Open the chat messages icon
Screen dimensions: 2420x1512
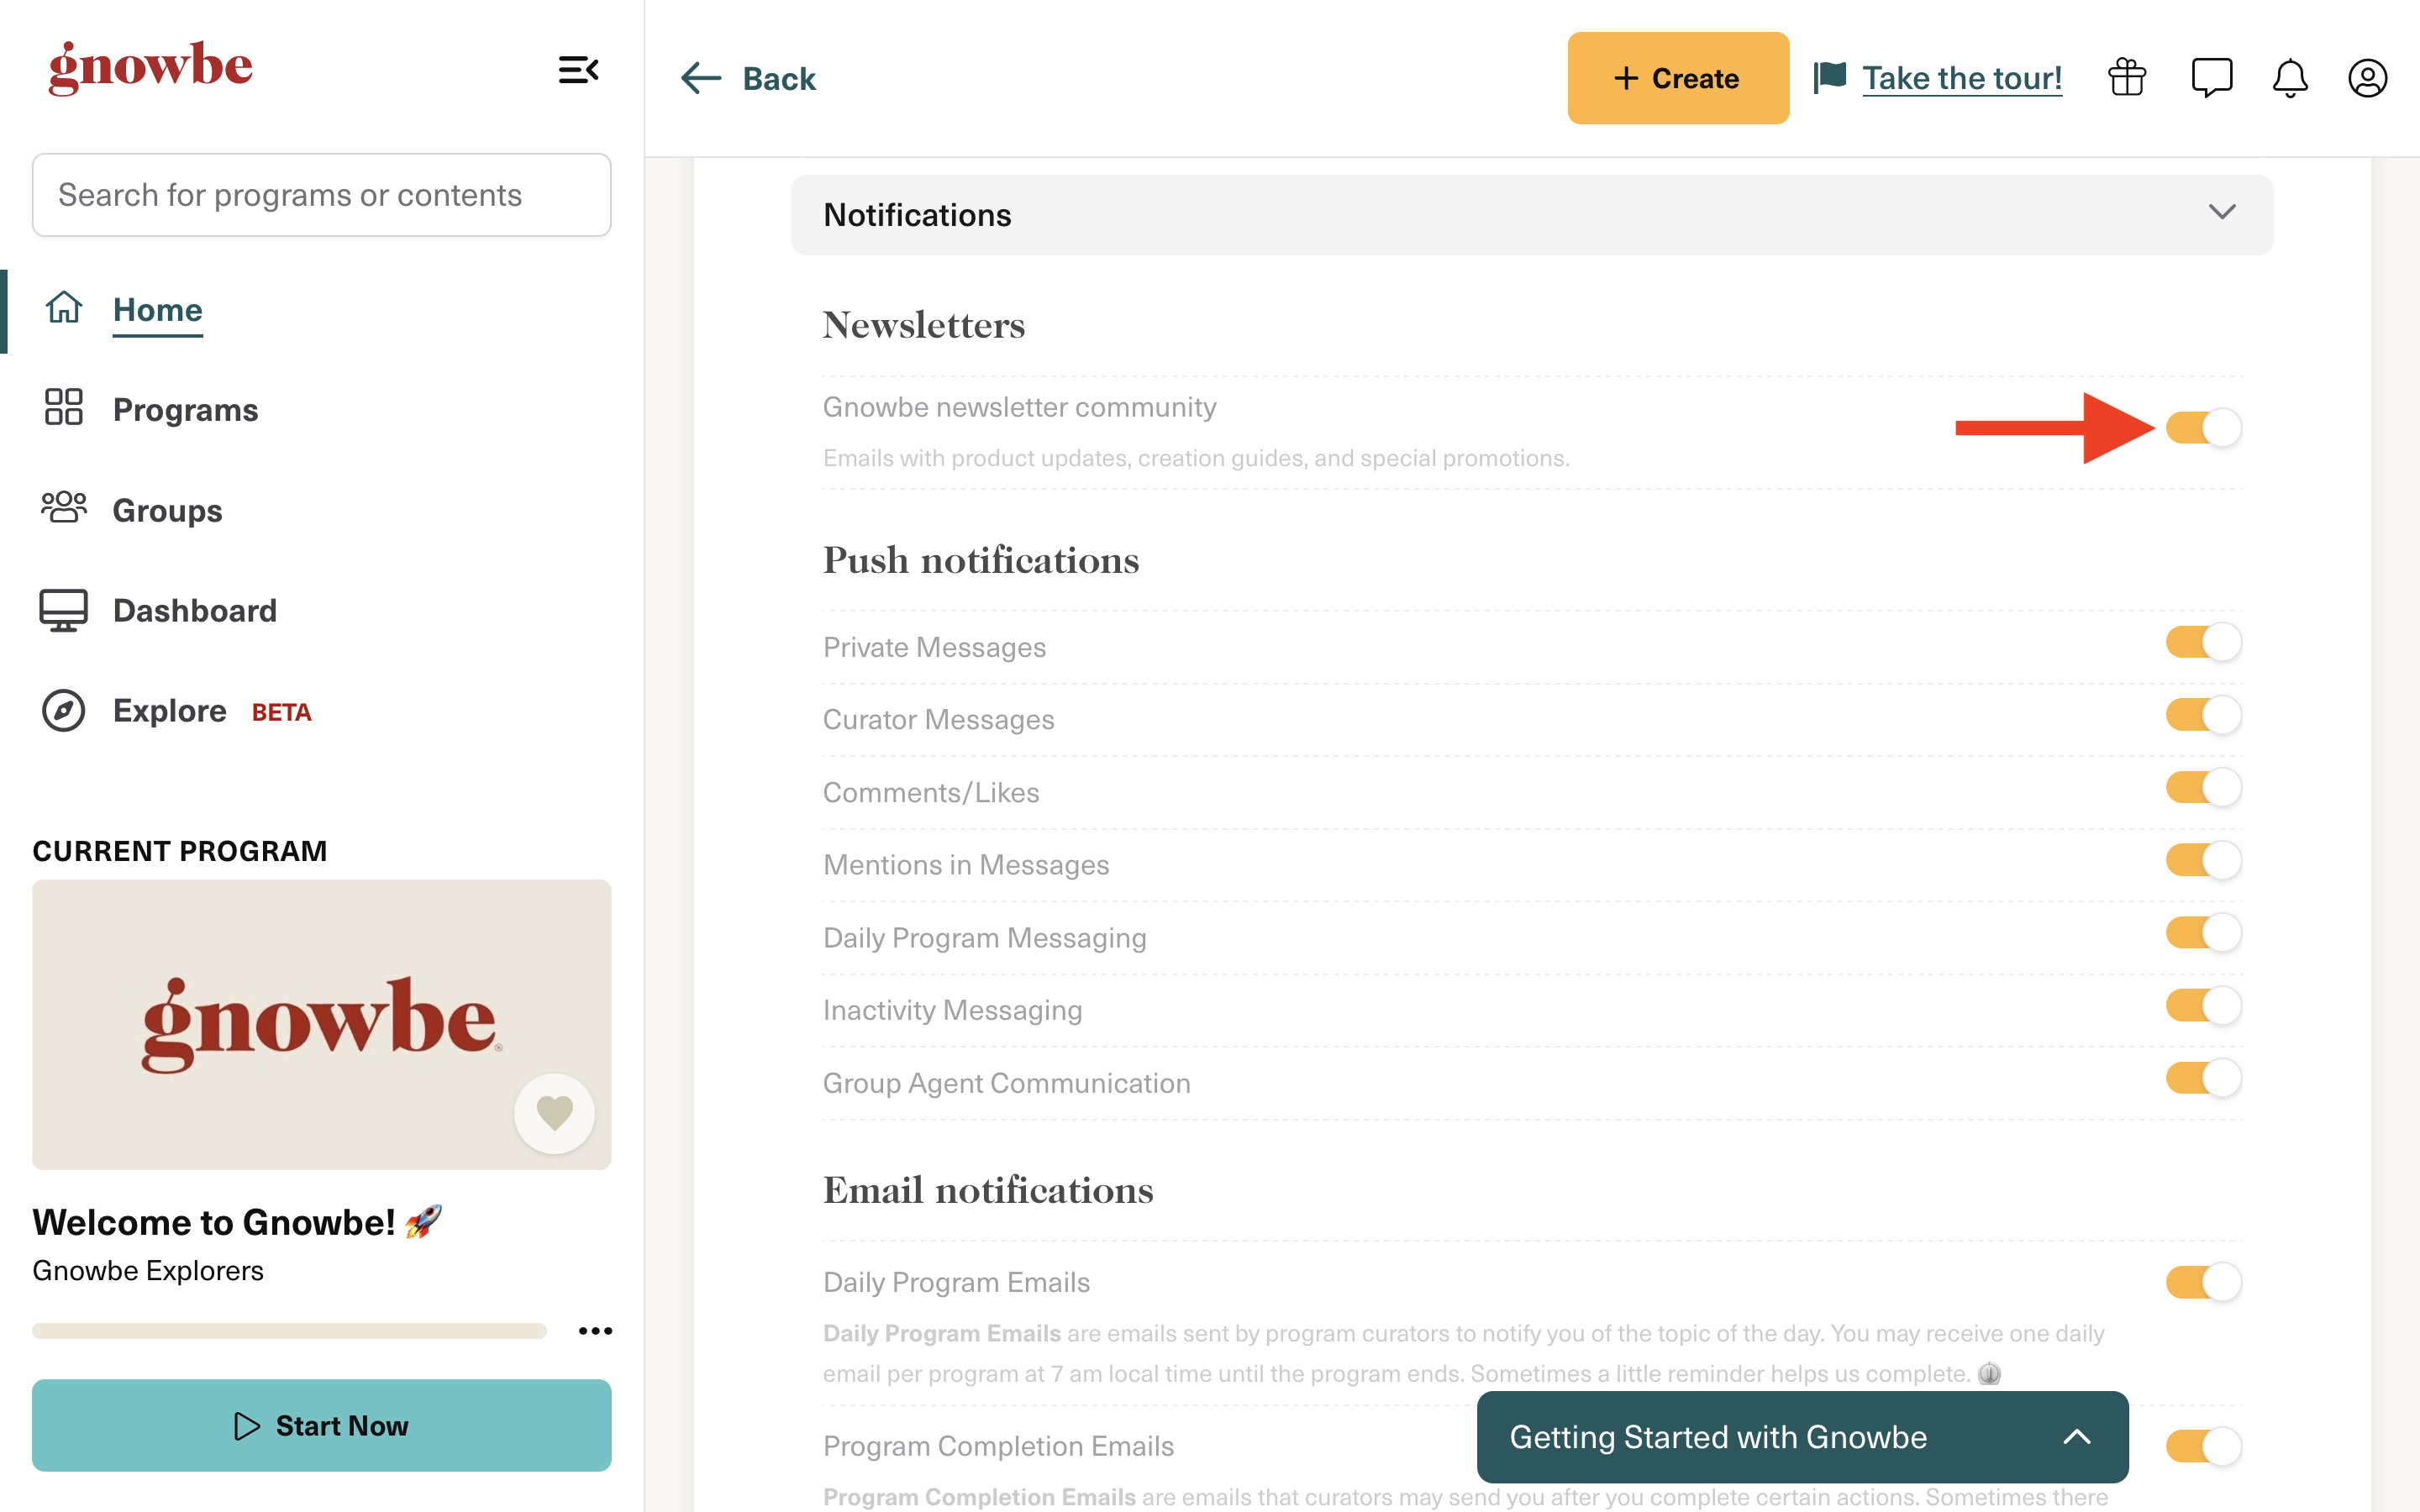click(x=2211, y=78)
